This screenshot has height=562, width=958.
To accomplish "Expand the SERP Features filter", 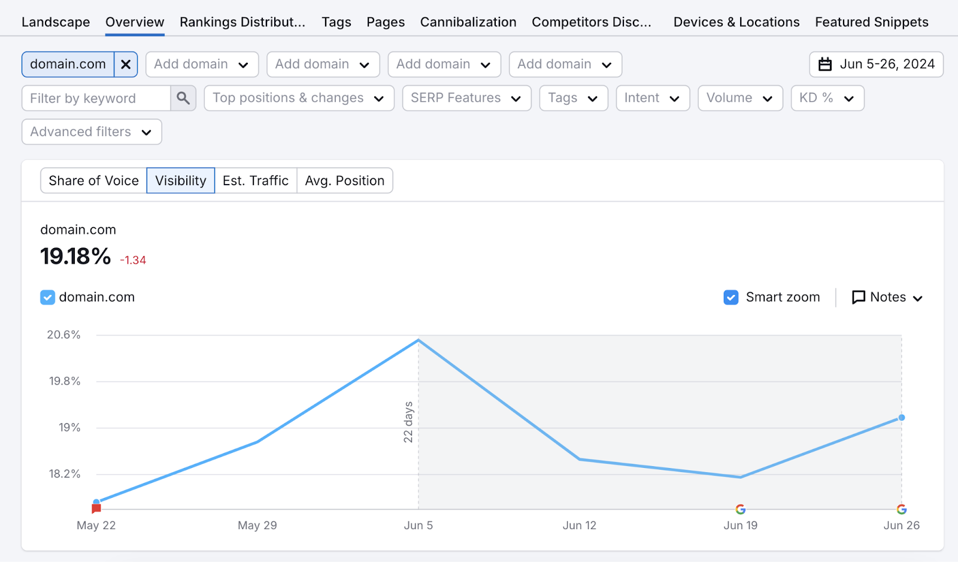I will [x=466, y=98].
